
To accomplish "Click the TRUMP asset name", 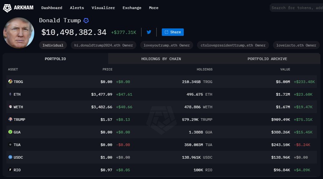I will [x=19, y=120].
